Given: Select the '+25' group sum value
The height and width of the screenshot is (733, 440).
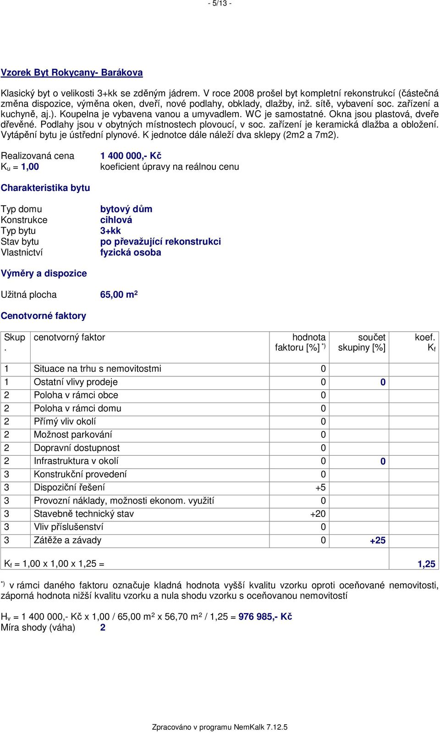Looking at the screenshot, I should tap(378, 541).
